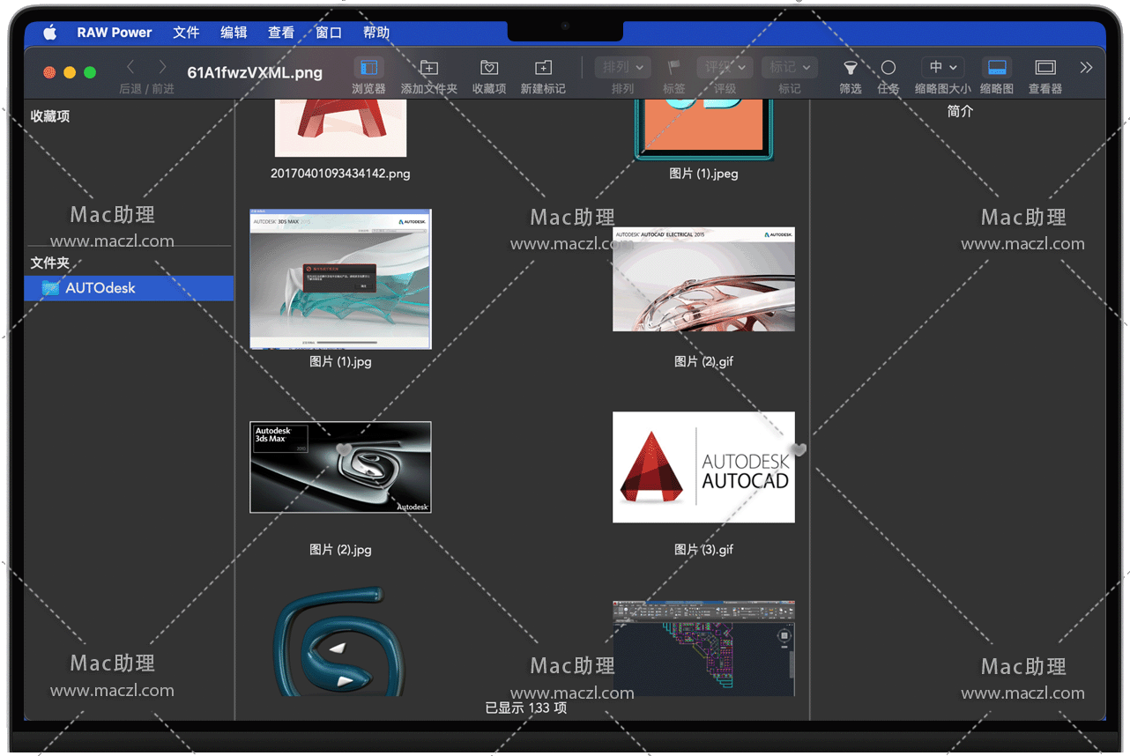Click the Favorites (收藏项) heart-folder icon
1130x756 pixels.
click(x=489, y=68)
